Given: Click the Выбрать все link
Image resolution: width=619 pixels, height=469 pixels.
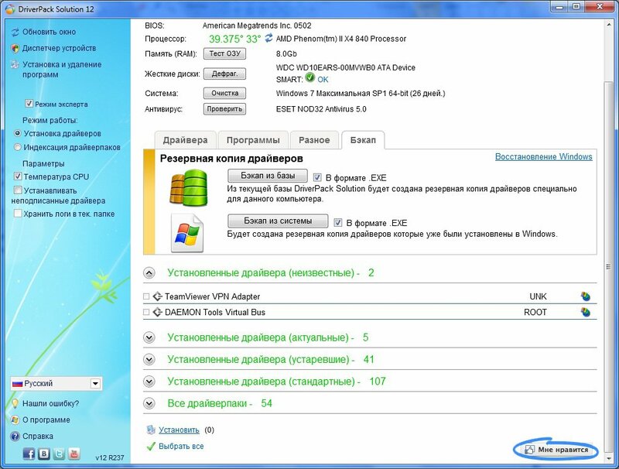Looking at the screenshot, I should click(x=181, y=446).
